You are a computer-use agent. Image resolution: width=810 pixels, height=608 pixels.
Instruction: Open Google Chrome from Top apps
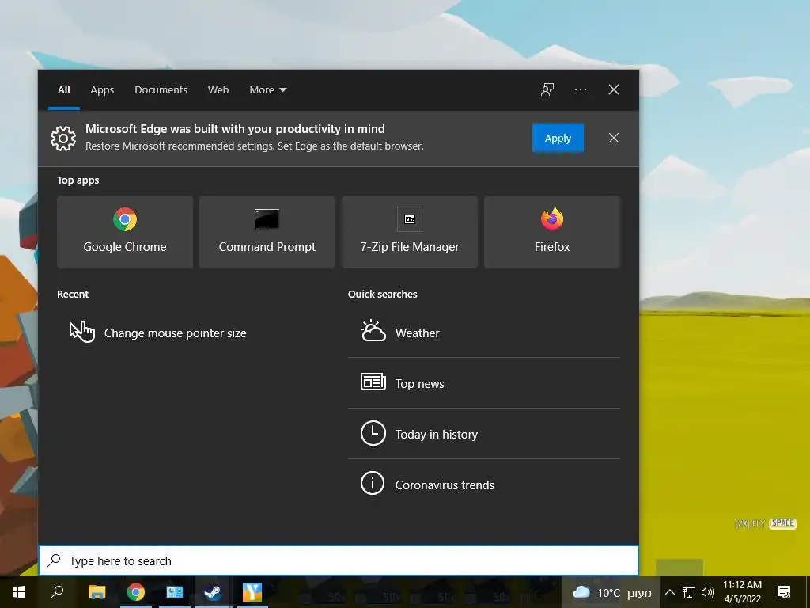click(125, 232)
